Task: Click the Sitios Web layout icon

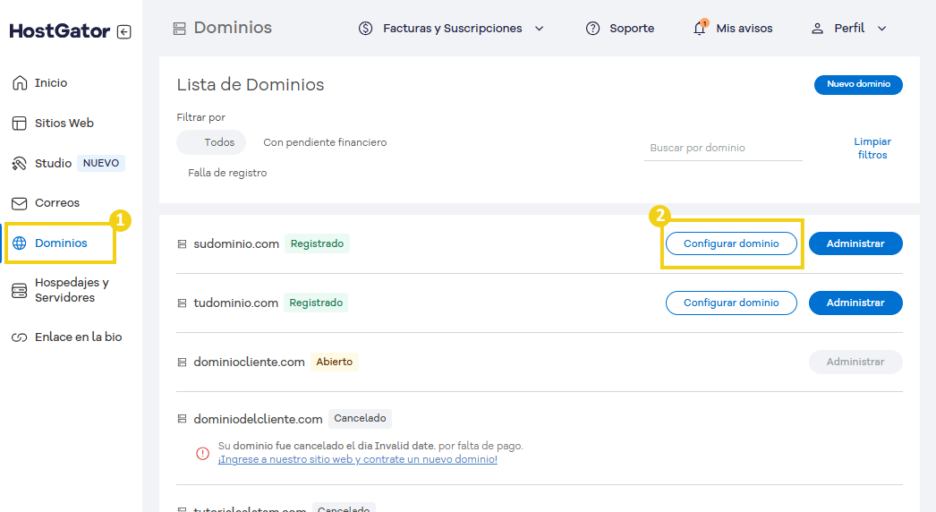Action: click(19, 123)
